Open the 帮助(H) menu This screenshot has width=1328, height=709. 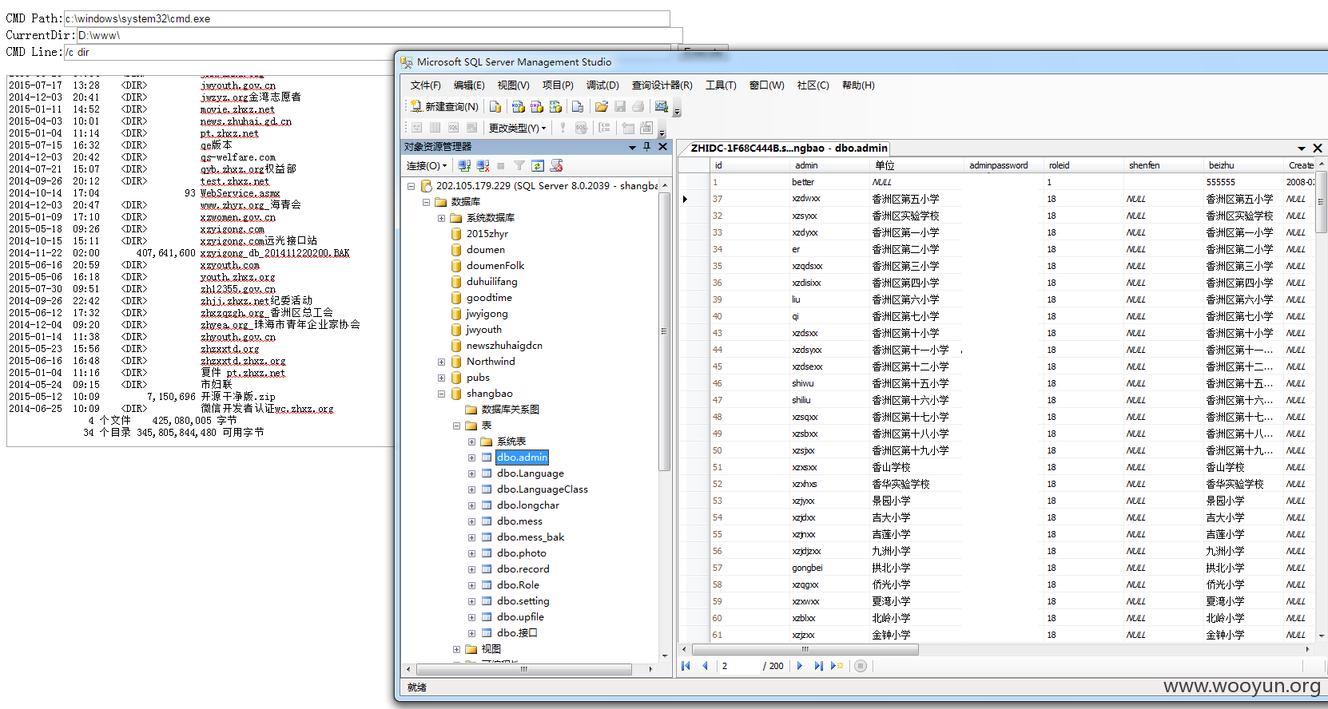pyautogui.click(x=858, y=85)
